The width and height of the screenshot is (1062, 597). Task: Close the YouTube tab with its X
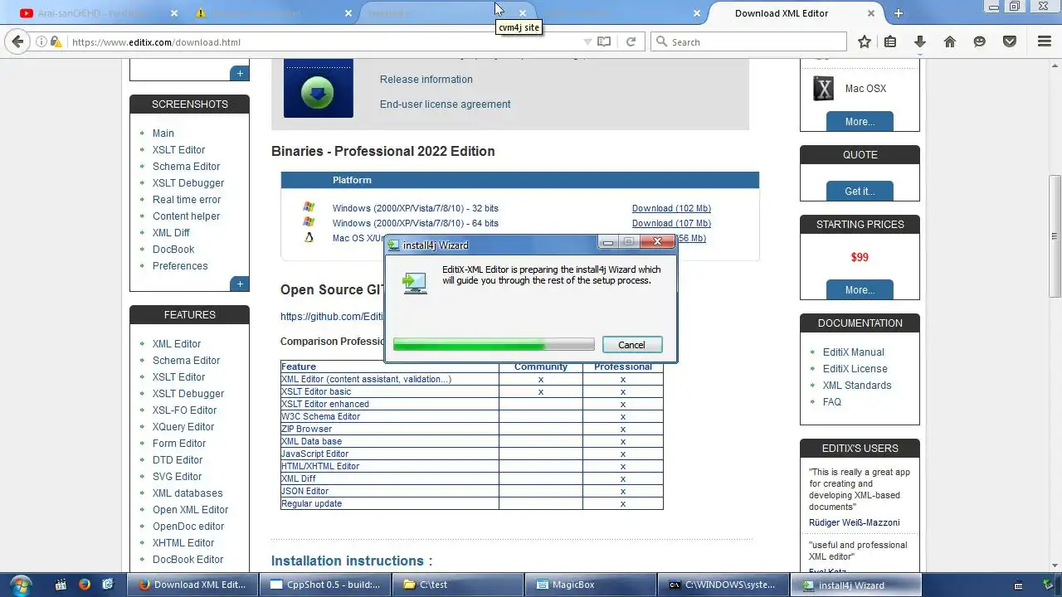click(x=173, y=13)
